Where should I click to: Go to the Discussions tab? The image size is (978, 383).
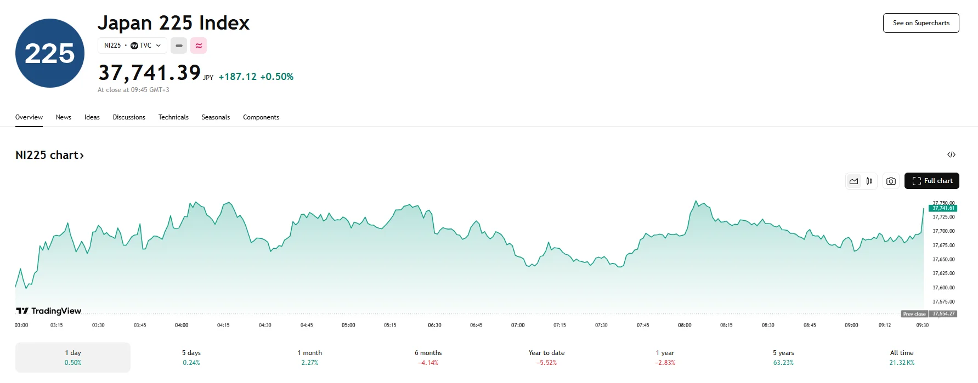[x=129, y=117]
